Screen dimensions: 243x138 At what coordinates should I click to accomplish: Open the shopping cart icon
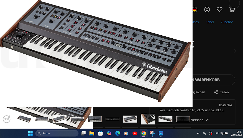(x=232, y=10)
